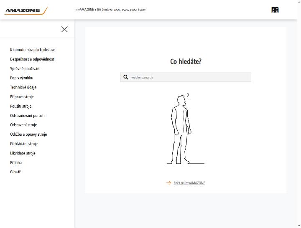Click the magnifying glass search icon
The image size is (301, 228).
126,77
